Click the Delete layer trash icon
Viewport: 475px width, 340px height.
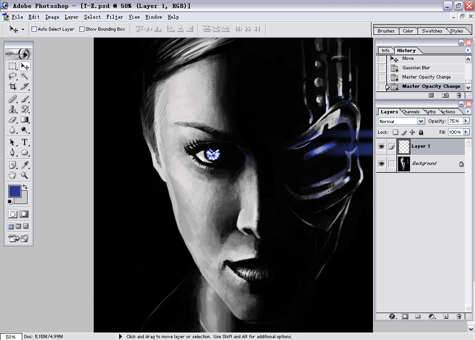459,316
